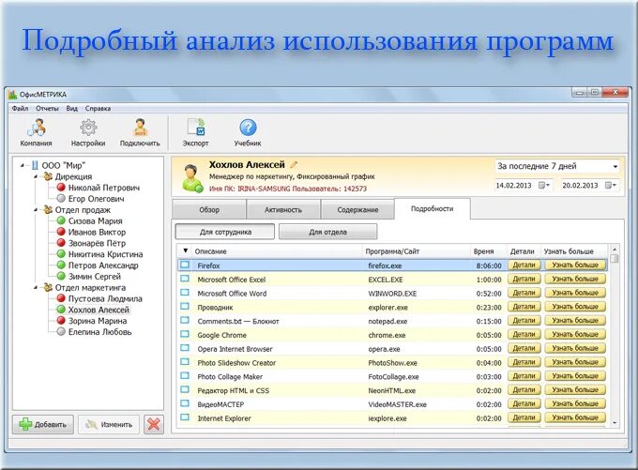
Task: Select the Для отдела view button
Action: (328, 232)
